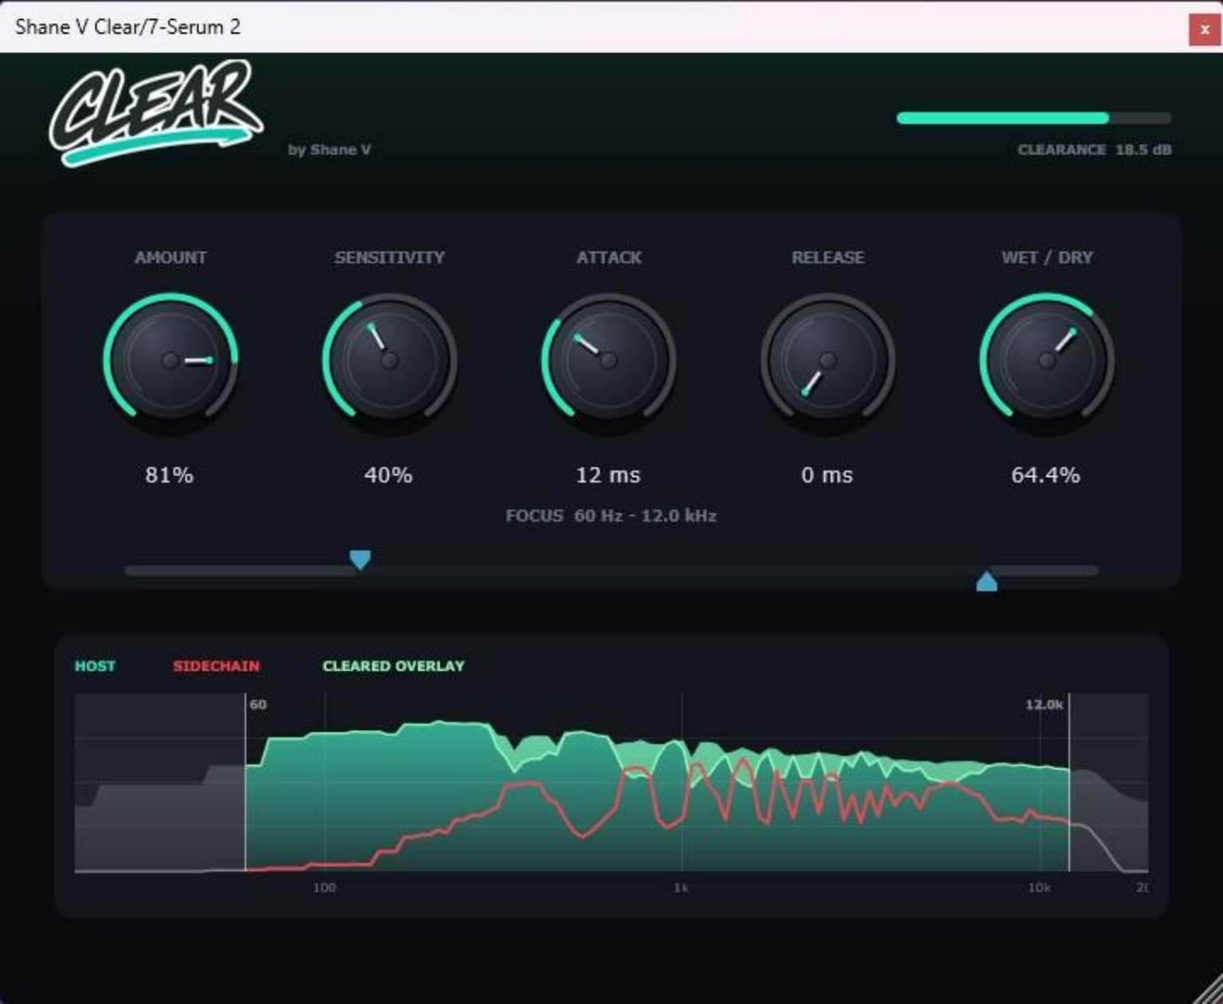This screenshot has width=1223, height=1004.
Task: Click the Wet / Dry knob
Action: point(1046,361)
